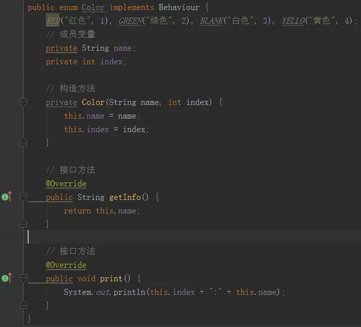Click the comment 构造方法

(70, 88)
